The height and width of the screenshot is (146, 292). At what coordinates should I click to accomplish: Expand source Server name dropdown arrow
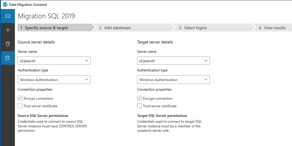pos(86,61)
